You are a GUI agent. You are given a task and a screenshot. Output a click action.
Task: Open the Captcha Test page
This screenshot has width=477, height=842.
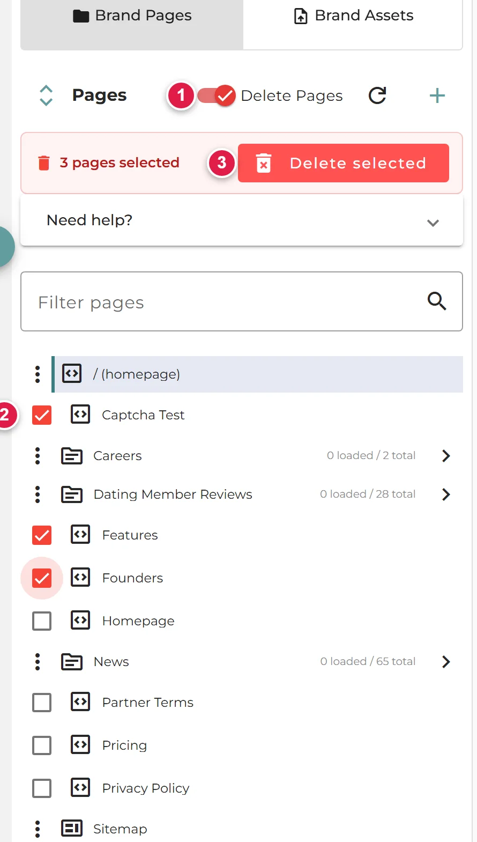[x=143, y=415]
